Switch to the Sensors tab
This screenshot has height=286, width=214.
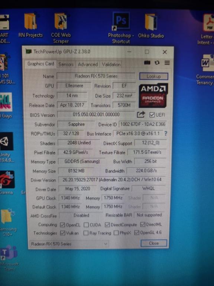66,64
